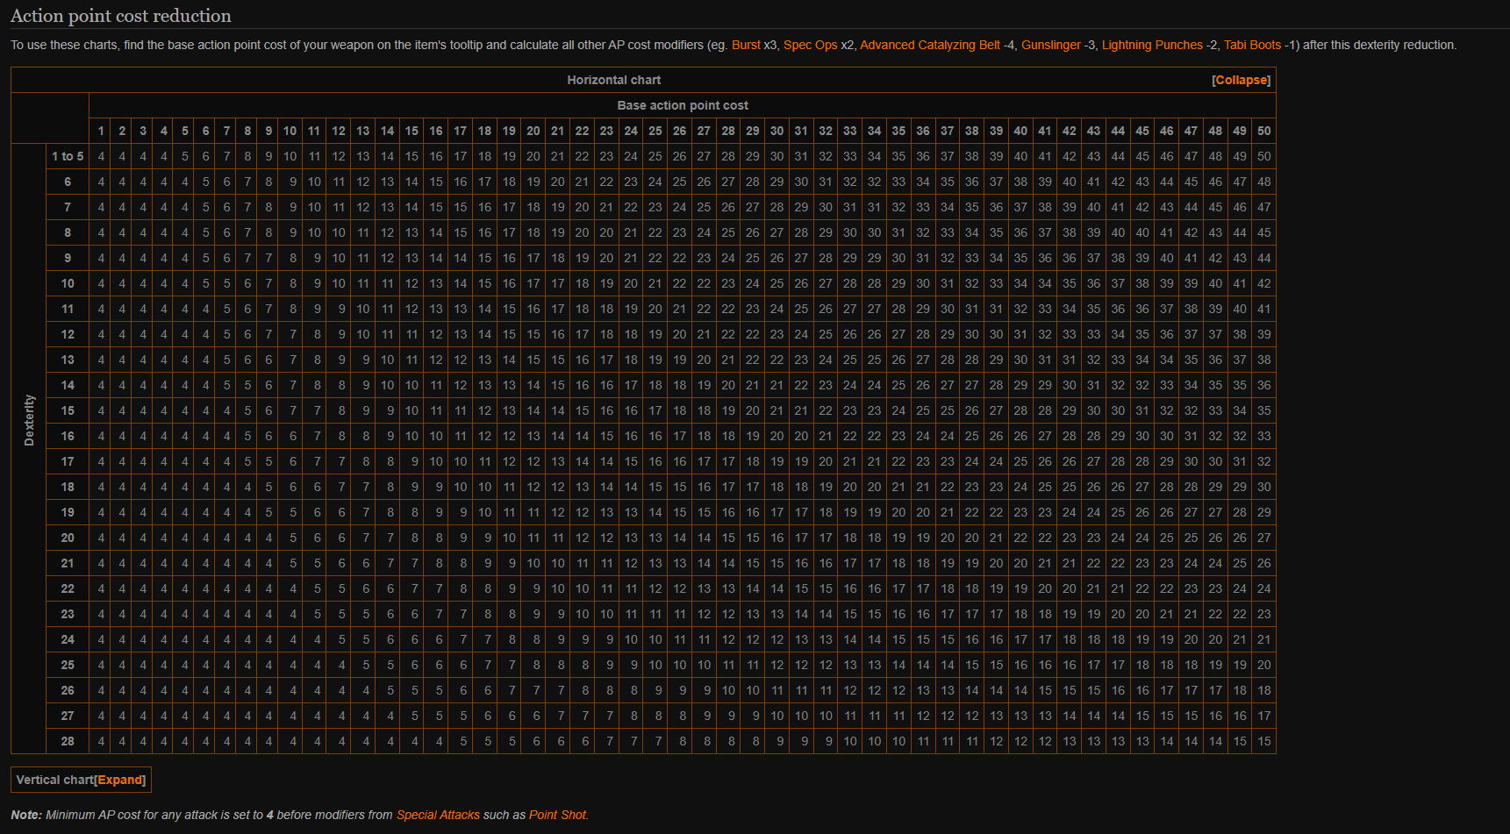Click base cost column header 40
The width and height of the screenshot is (1510, 834).
tap(1020, 131)
